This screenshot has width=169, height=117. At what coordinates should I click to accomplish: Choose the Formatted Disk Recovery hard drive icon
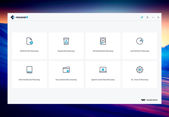103,41
